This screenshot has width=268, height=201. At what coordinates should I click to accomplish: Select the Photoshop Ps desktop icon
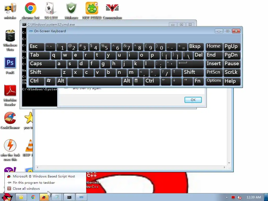(10, 66)
